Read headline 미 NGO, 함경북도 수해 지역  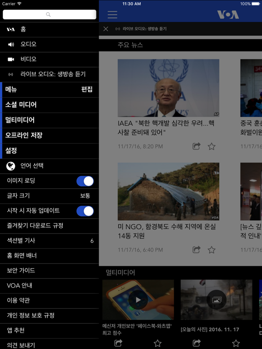(x=166, y=231)
